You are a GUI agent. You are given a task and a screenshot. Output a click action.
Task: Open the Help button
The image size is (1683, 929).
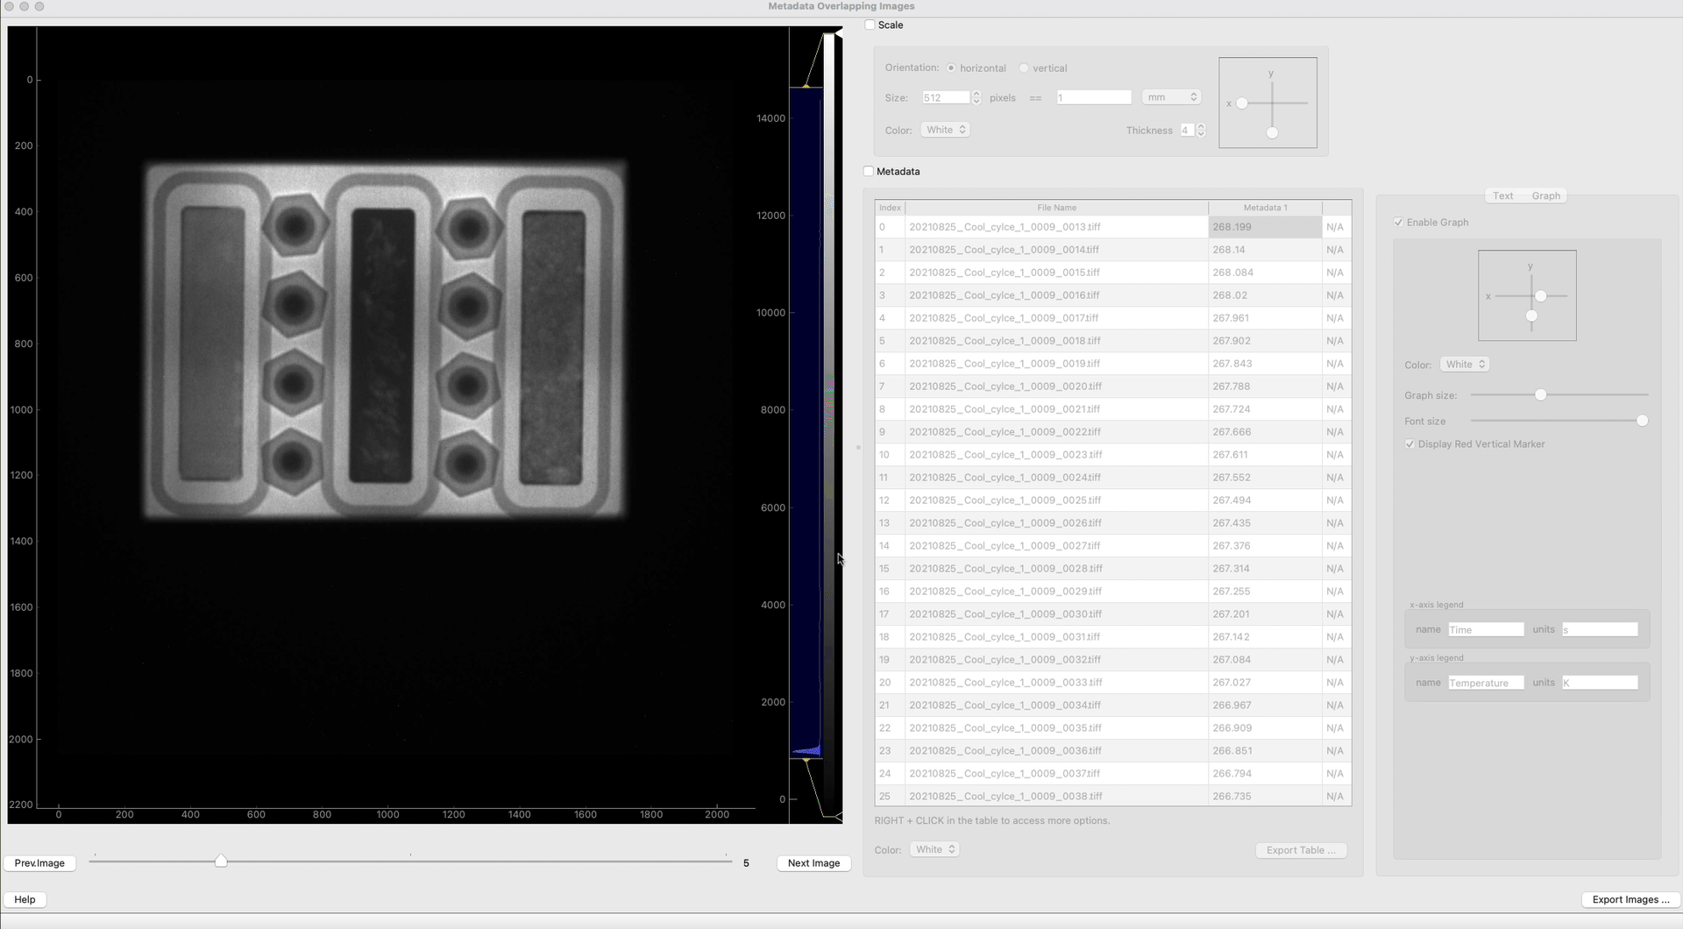[25, 899]
